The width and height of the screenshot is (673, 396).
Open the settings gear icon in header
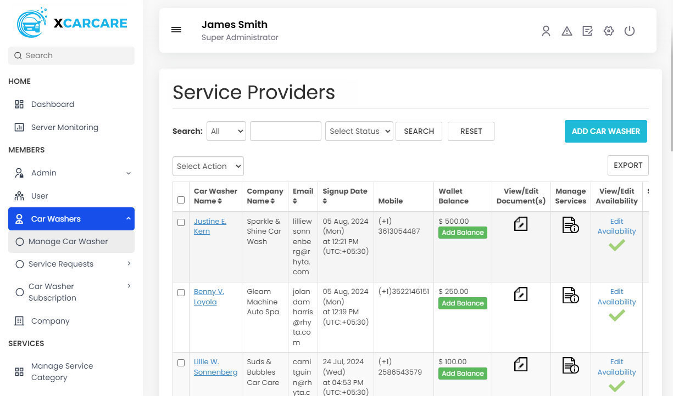click(x=609, y=31)
